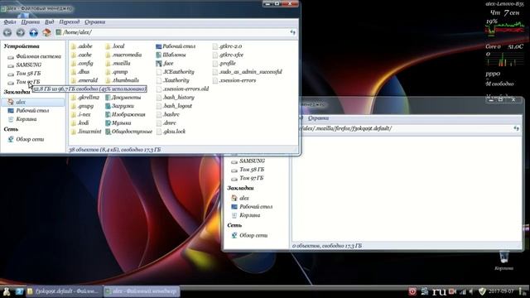This screenshot has width=530, height=298.
Task: Select Том 58 ГБ in the front window sidebar
Action: point(24,74)
